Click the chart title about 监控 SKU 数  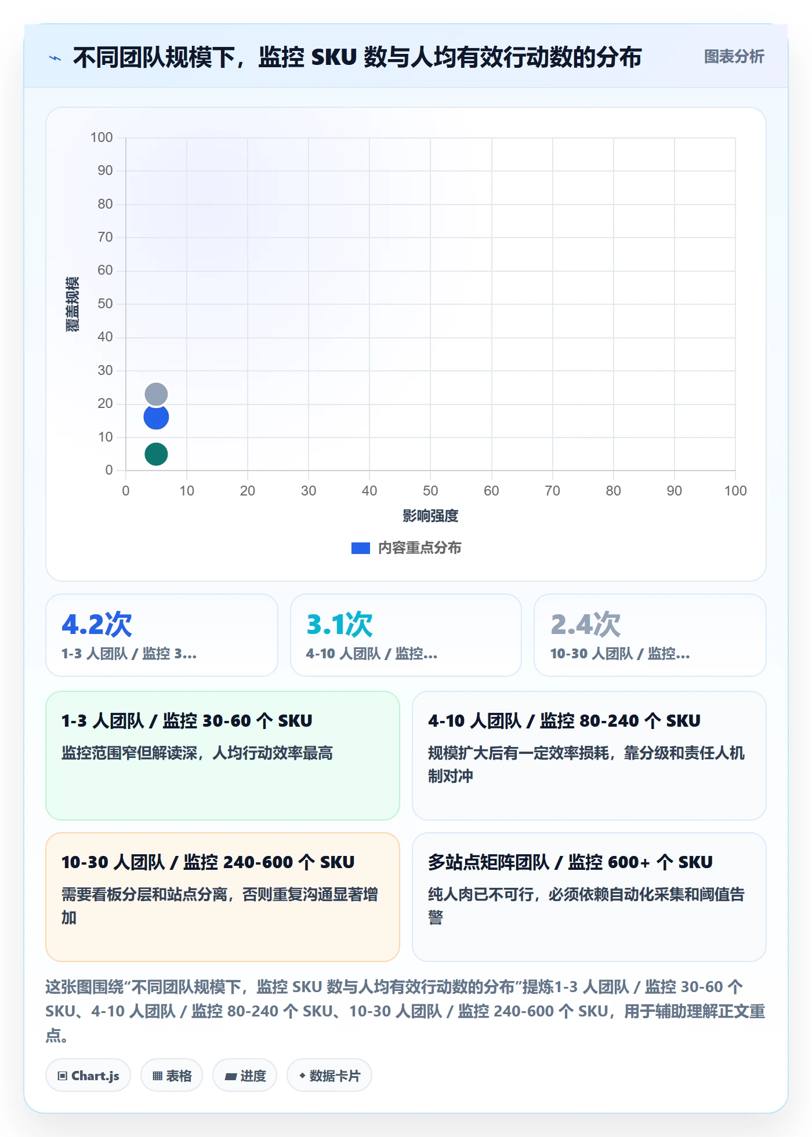coord(357,57)
